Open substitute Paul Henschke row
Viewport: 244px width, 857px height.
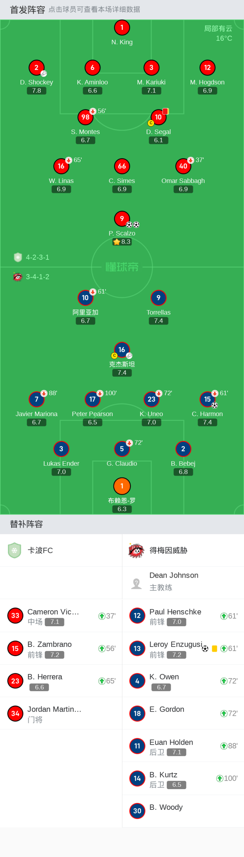183,616
